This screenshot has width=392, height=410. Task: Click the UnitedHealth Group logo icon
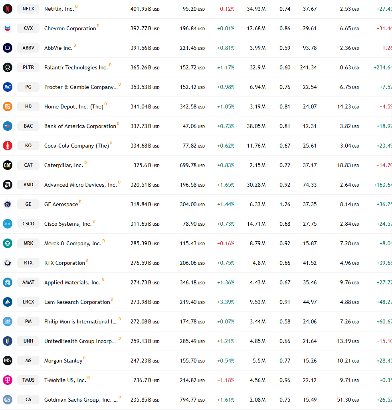[8, 341]
